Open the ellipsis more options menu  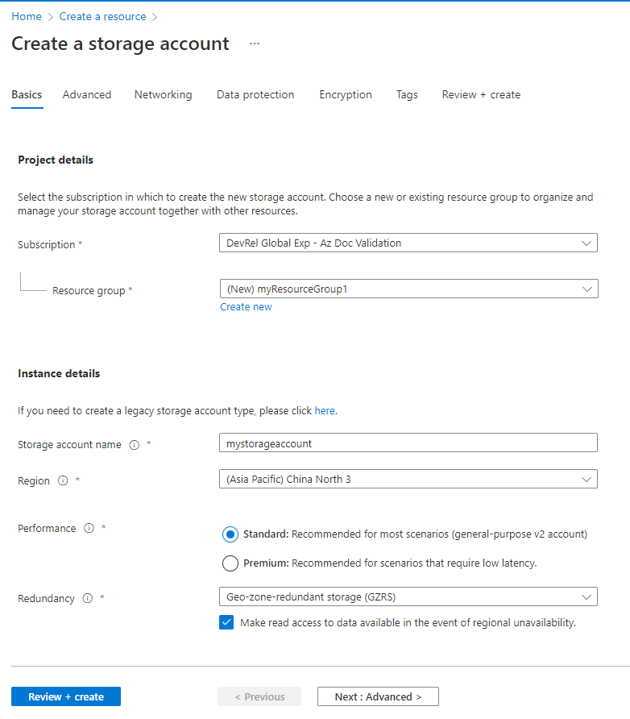[x=255, y=44]
